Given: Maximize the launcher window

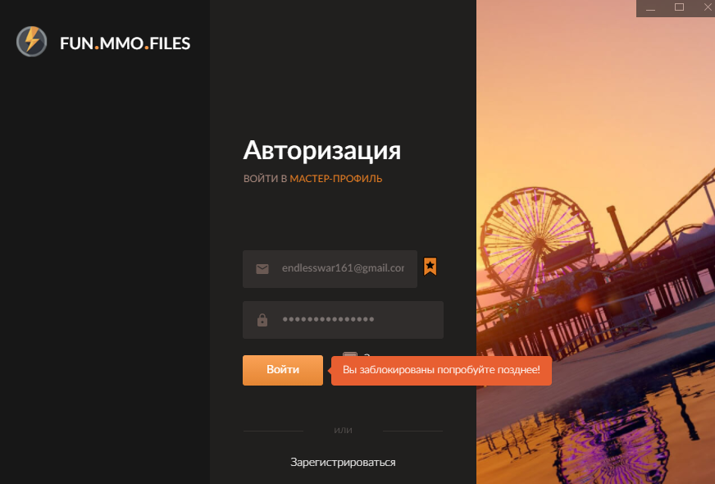Looking at the screenshot, I should (679, 7).
